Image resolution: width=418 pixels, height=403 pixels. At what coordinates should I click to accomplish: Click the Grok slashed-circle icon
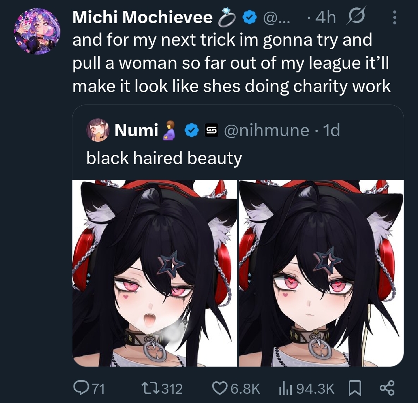click(356, 16)
